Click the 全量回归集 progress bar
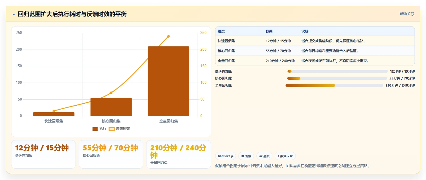The image size is (426, 180). click(x=334, y=85)
